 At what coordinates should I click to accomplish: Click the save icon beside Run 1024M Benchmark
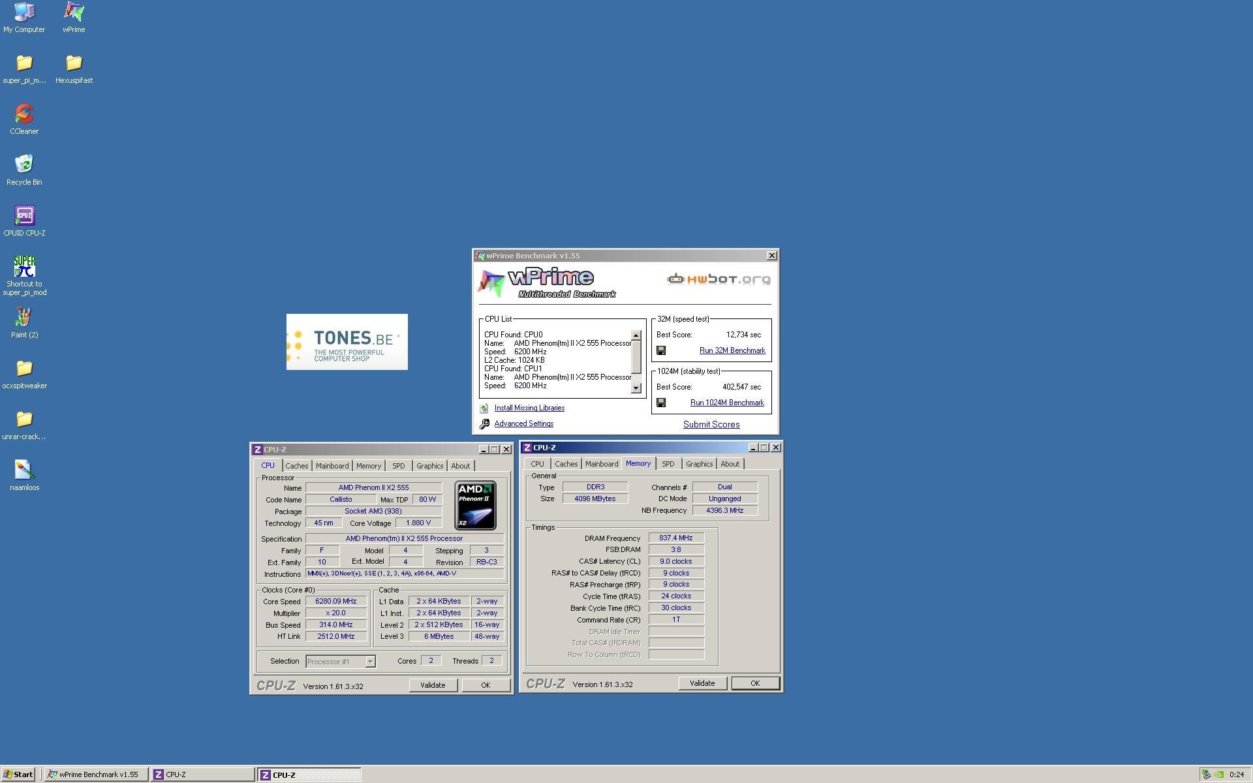660,403
